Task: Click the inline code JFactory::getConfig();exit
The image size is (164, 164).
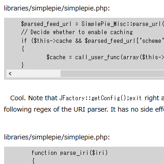Action: [x=100, y=98]
